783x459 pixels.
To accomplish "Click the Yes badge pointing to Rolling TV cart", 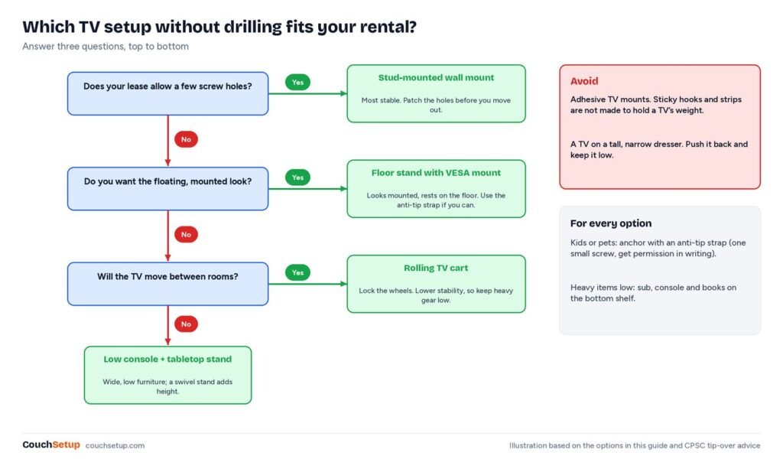I will [297, 272].
